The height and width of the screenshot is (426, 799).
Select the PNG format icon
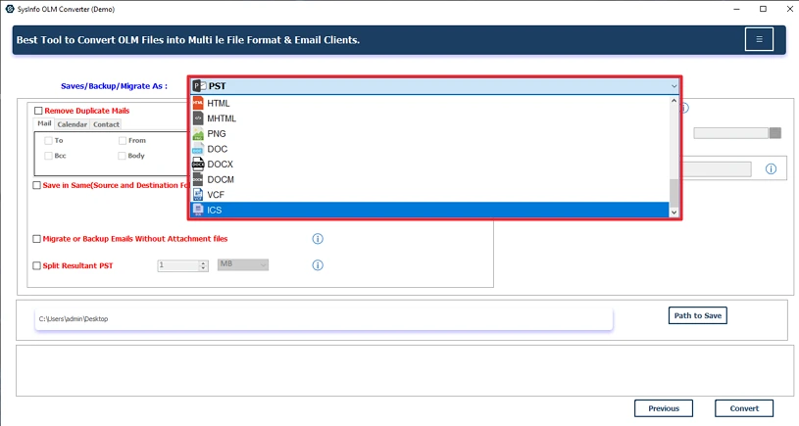click(x=198, y=133)
